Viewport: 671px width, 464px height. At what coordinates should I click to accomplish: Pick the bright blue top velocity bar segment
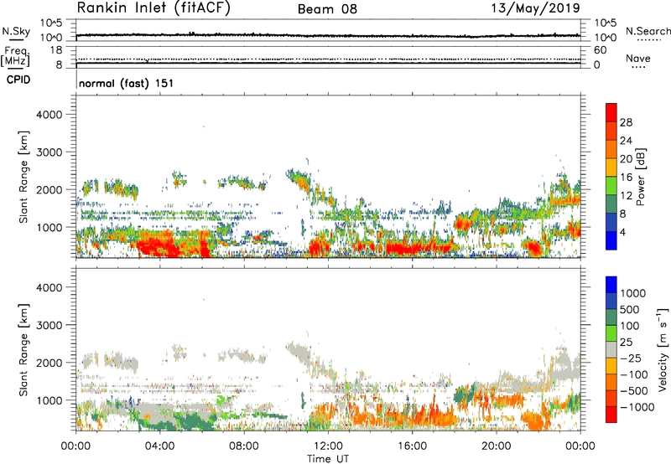[611, 285]
